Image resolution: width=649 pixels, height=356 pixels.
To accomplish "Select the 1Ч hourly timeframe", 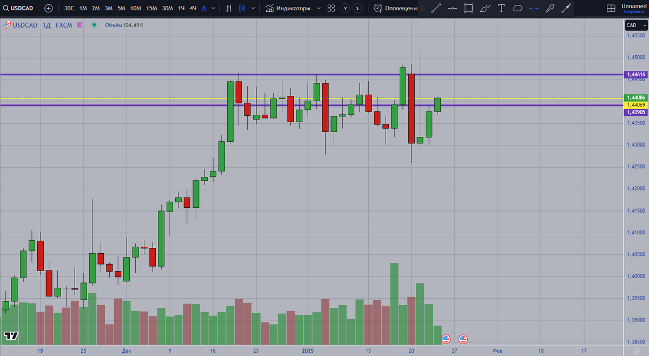I will [x=182, y=8].
